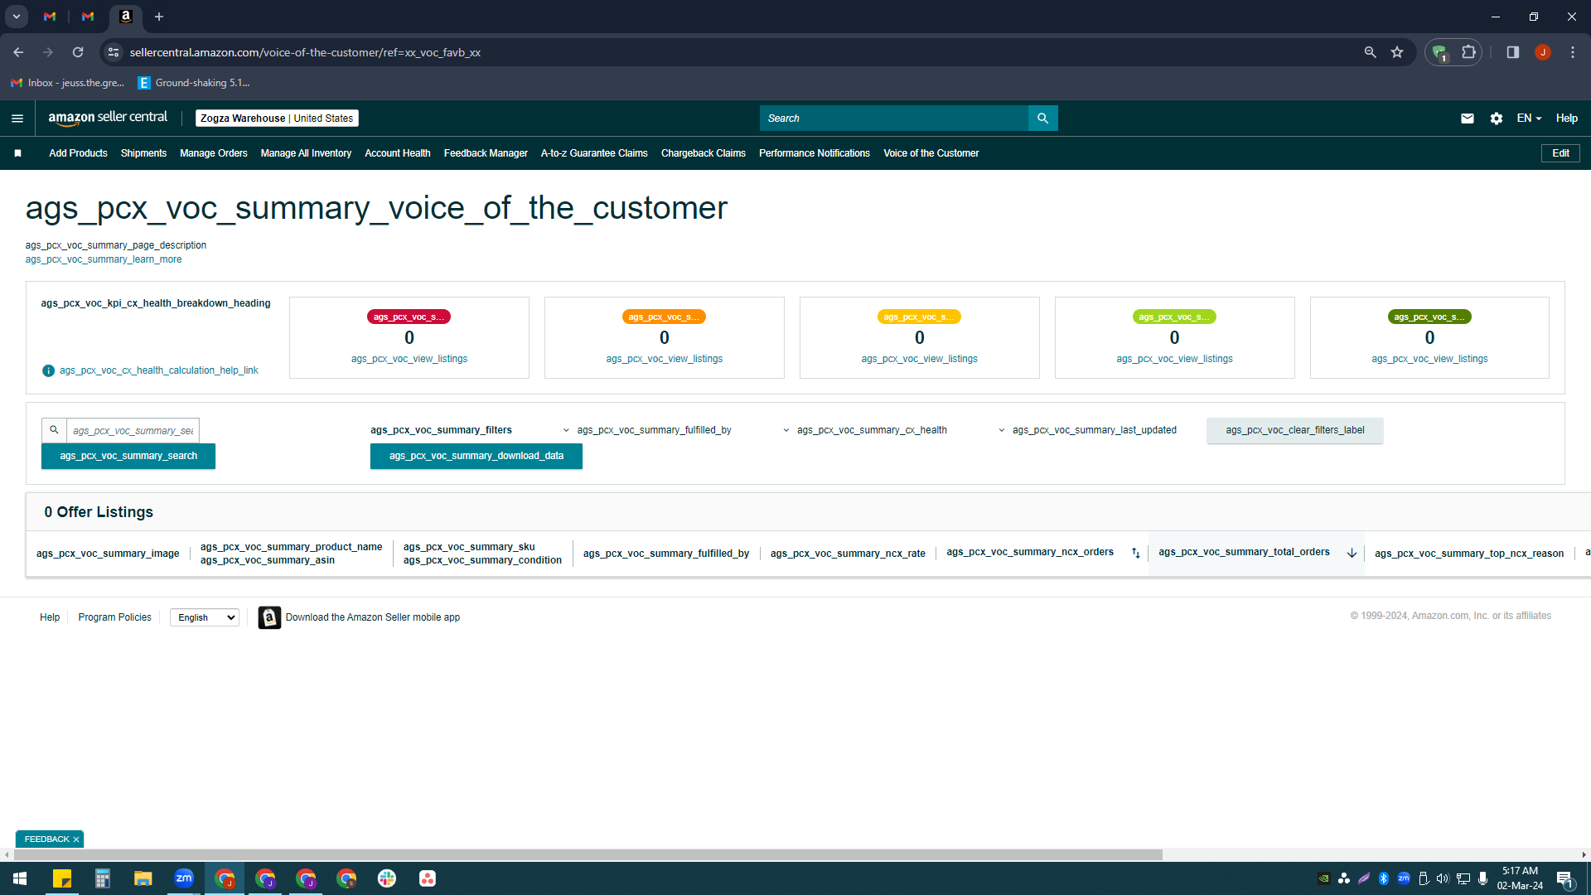The width and height of the screenshot is (1591, 895).
Task: Click view_listings under the light green badge
Action: tap(1175, 359)
